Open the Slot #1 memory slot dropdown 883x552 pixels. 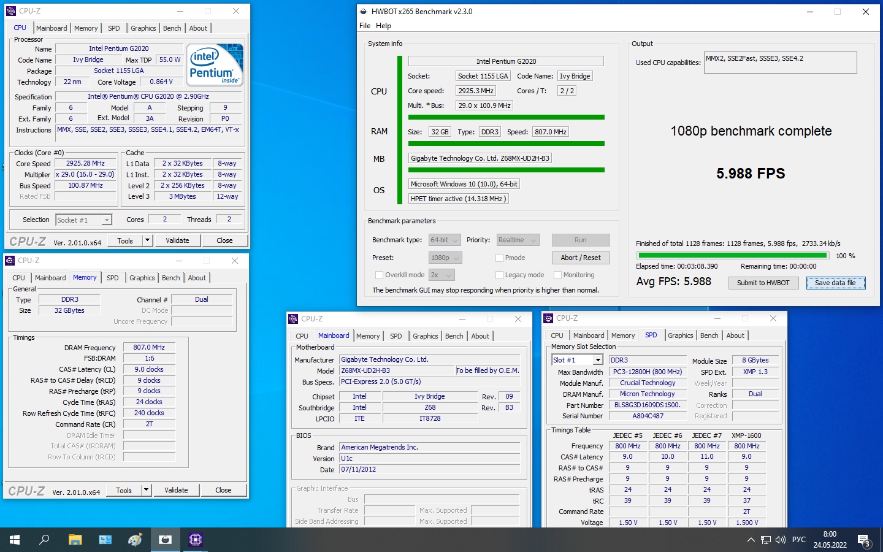pos(577,360)
